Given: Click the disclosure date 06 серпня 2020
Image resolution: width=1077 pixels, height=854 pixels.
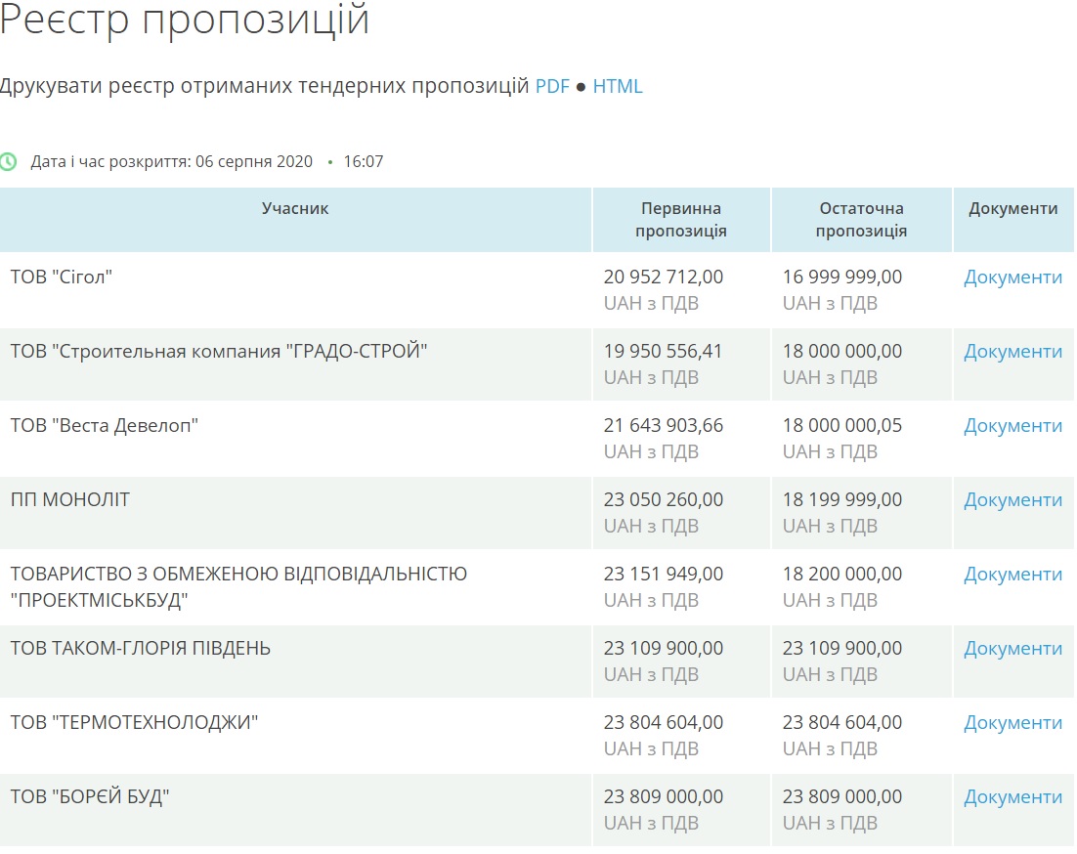Looking at the screenshot, I should coord(254,162).
